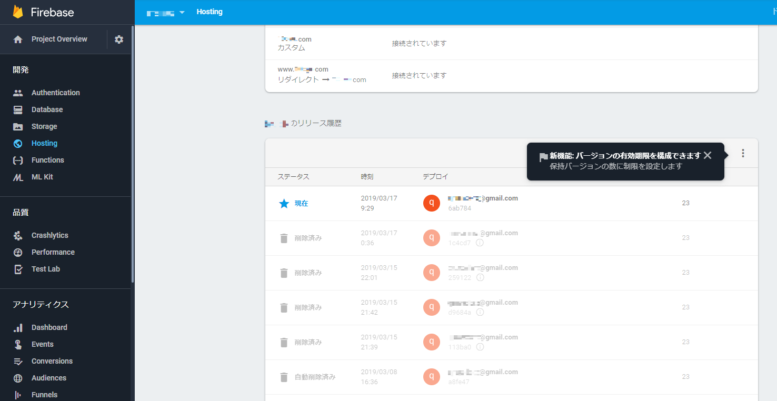Click info icon next to 259122
This screenshot has width=777, height=401.
click(480, 277)
